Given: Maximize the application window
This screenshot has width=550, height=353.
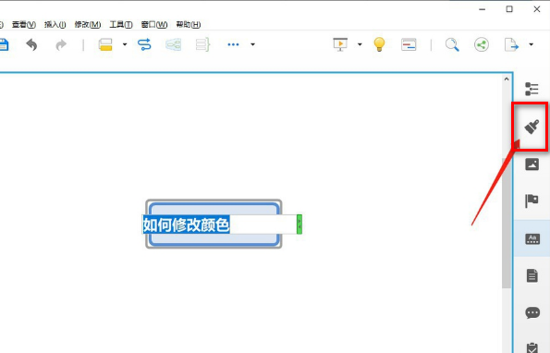Looking at the screenshot, I should point(509,9).
